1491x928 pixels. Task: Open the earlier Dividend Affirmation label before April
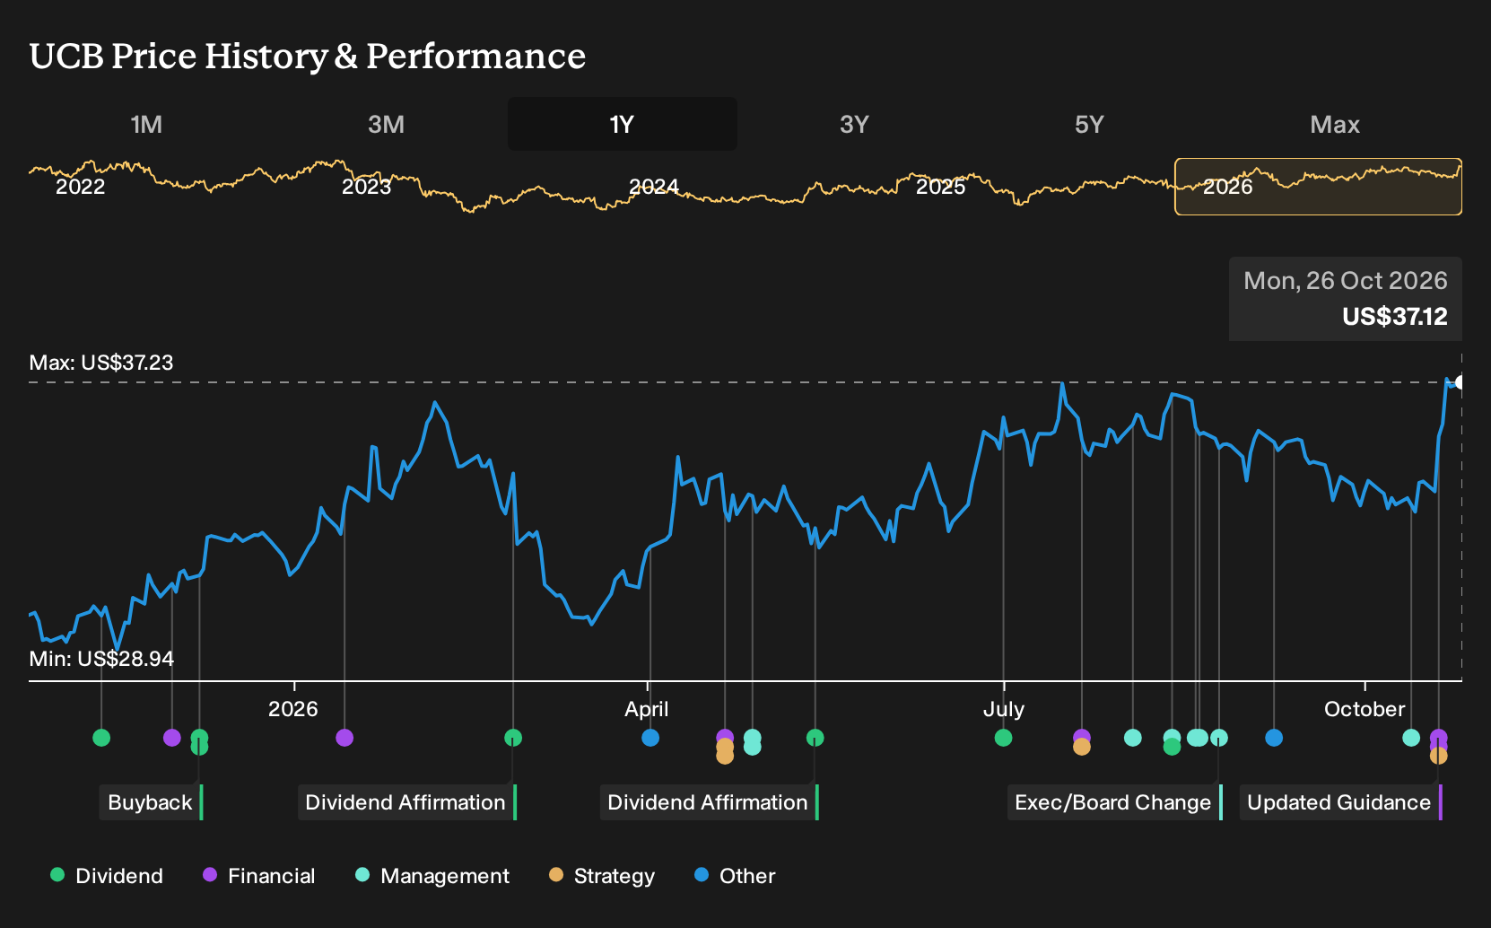(x=406, y=802)
